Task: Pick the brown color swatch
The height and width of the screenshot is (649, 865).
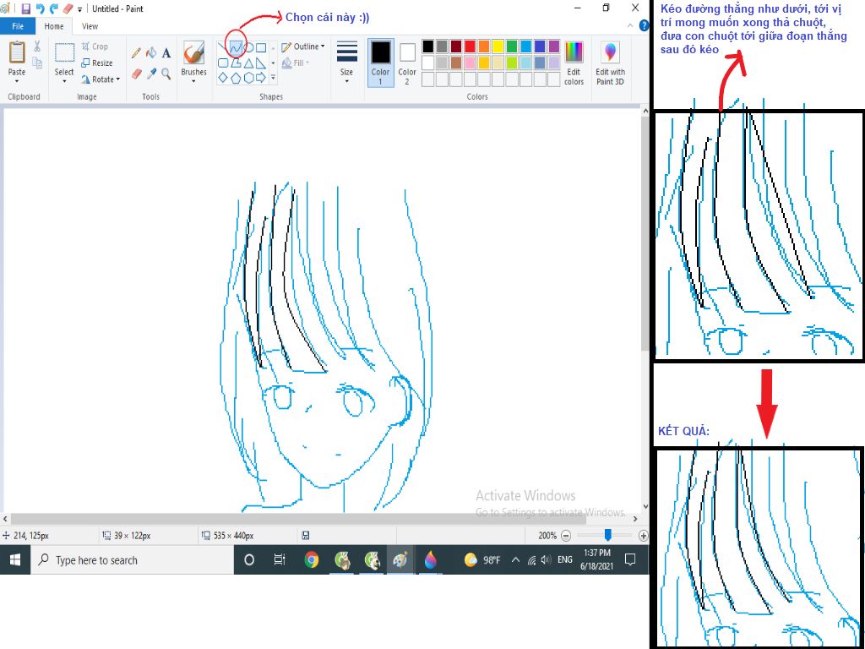Action: pos(455,63)
